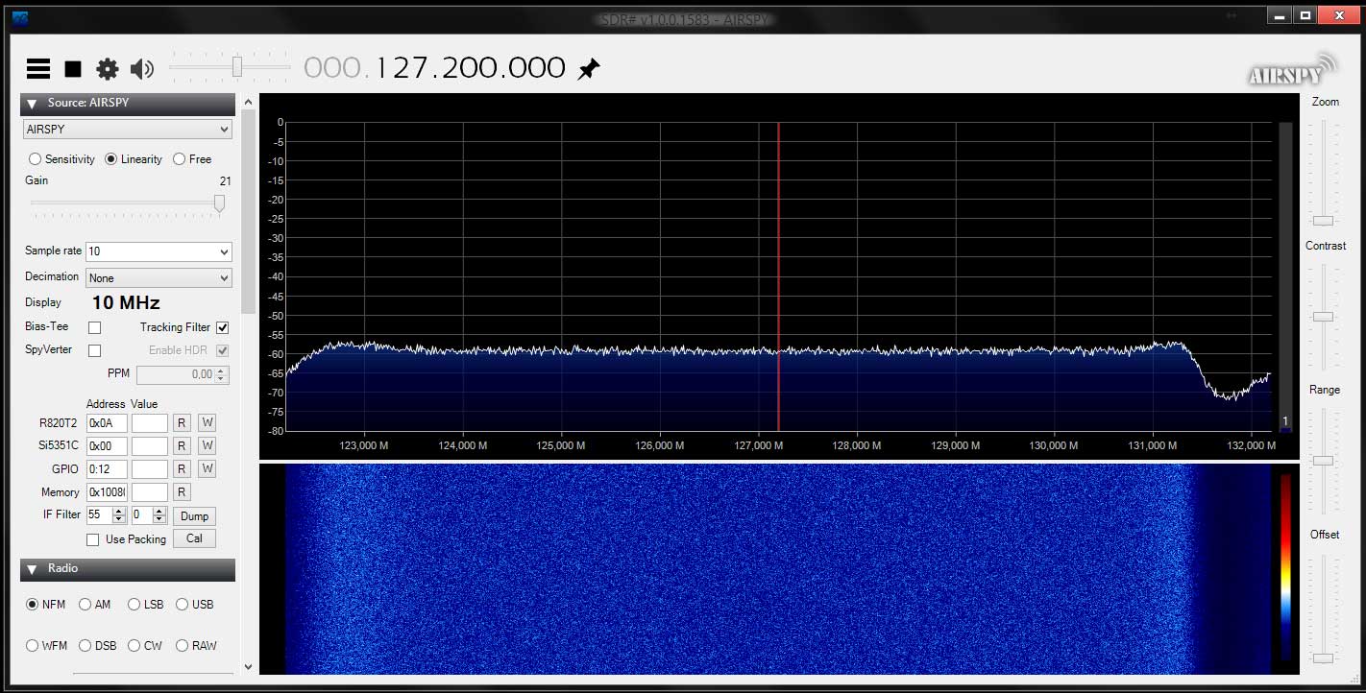This screenshot has width=1366, height=693.
Task: Collapse the Source: AIRSPY panel
Action: tap(32, 104)
